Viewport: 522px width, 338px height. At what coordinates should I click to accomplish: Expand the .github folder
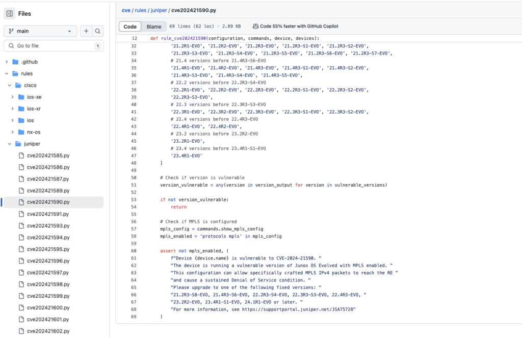(7, 62)
